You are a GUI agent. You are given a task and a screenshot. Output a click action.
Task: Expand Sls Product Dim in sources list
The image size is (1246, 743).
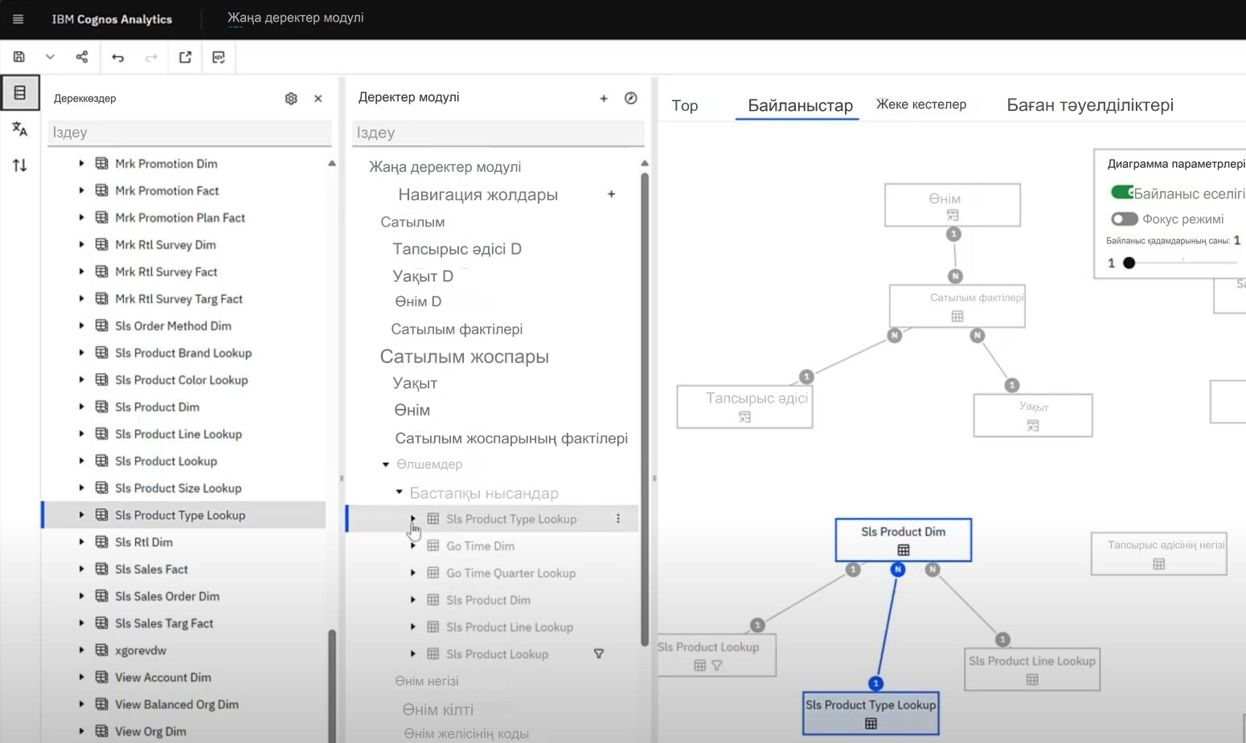[81, 406]
